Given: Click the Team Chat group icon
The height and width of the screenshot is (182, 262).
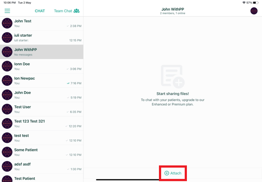Looking at the screenshot, I should (77, 11).
